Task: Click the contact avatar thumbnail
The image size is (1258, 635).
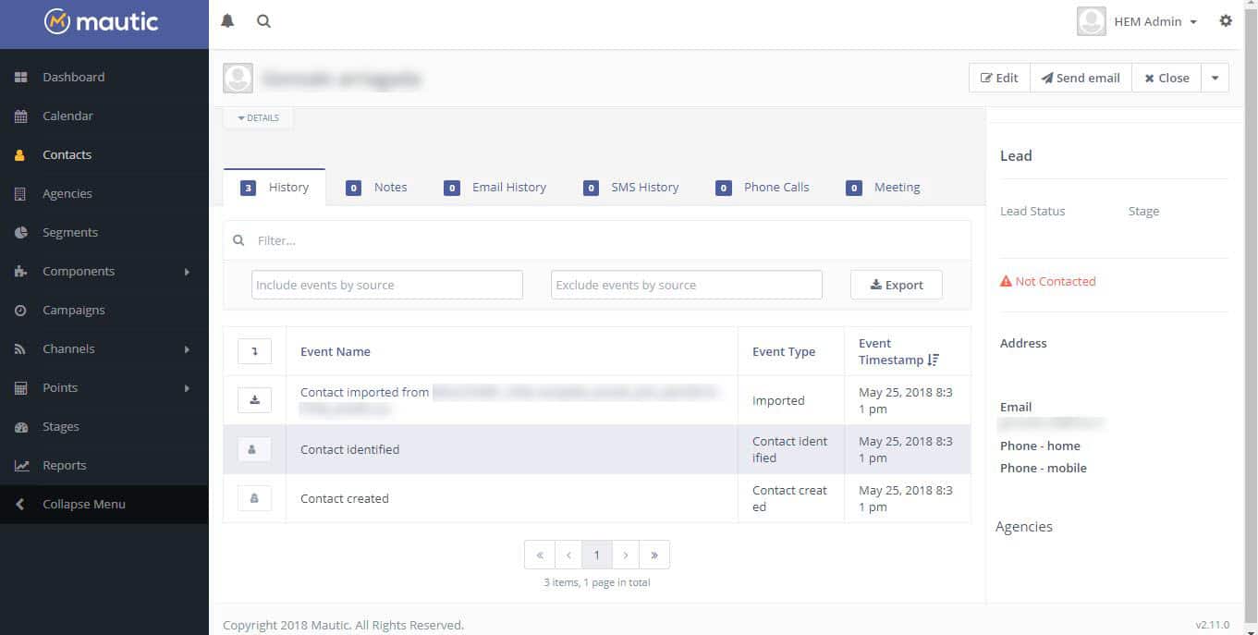Action: tap(238, 78)
